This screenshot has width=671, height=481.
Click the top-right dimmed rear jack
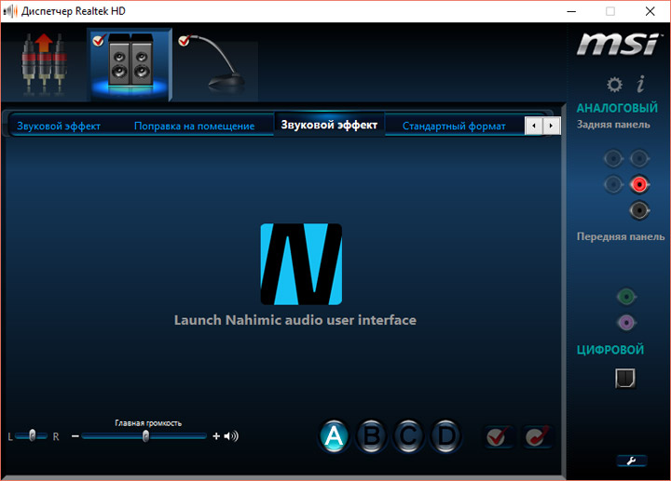click(639, 159)
